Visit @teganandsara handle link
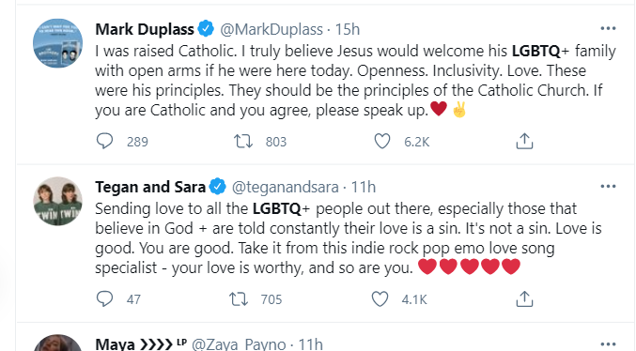 coord(286,187)
